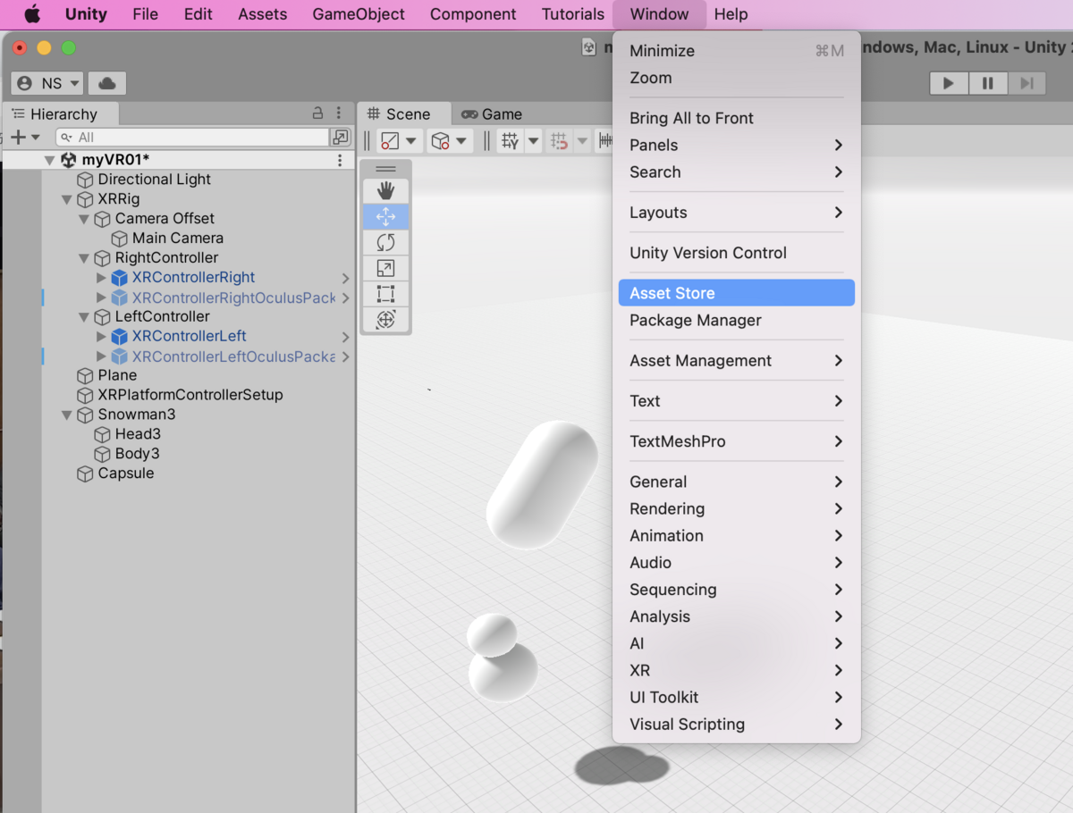Collapse the Camera Offset node
The image size is (1073, 813).
[84, 219]
